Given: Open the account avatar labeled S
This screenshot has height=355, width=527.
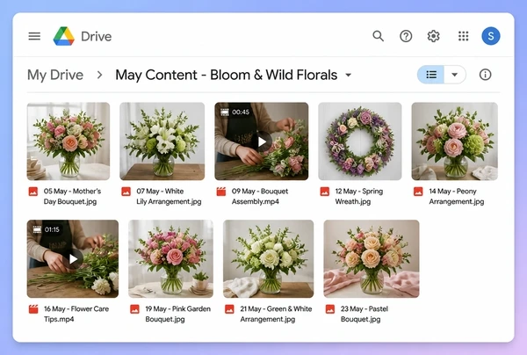Looking at the screenshot, I should pyautogui.click(x=491, y=36).
